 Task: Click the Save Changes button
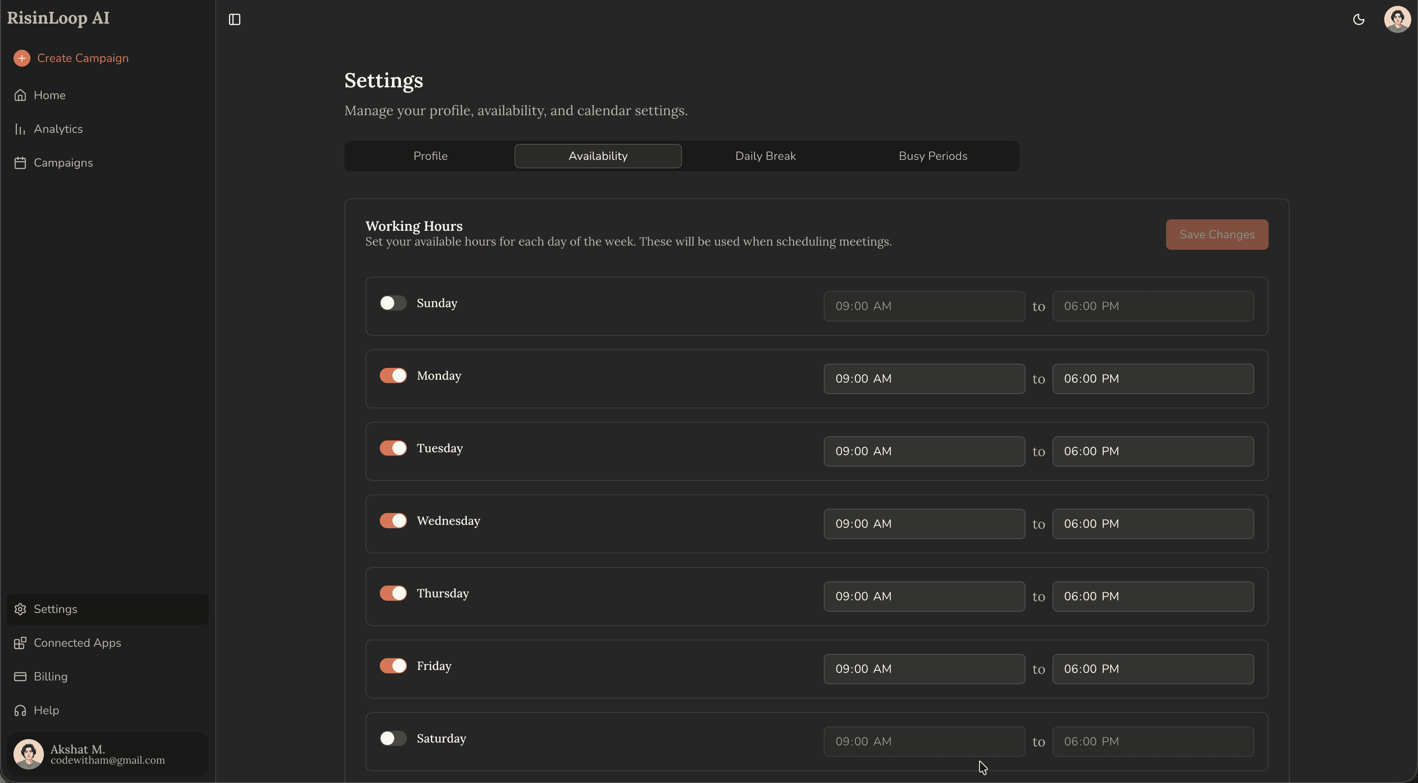(x=1217, y=234)
